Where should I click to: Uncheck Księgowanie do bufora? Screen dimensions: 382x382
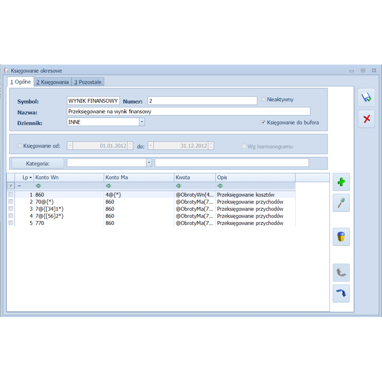263,122
